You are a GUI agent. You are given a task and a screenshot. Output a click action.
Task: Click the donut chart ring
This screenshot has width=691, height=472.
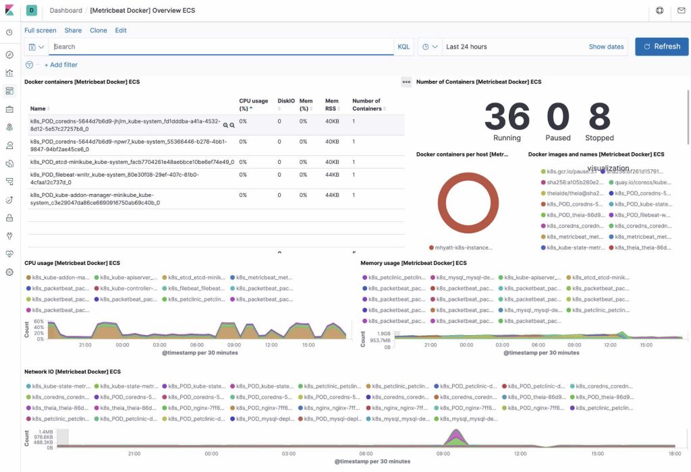[468, 176]
